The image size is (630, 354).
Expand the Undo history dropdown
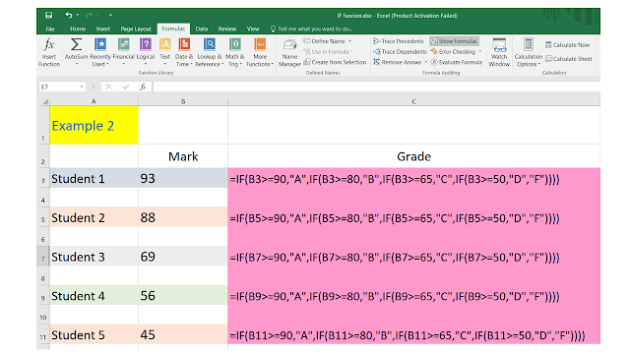coord(77,16)
